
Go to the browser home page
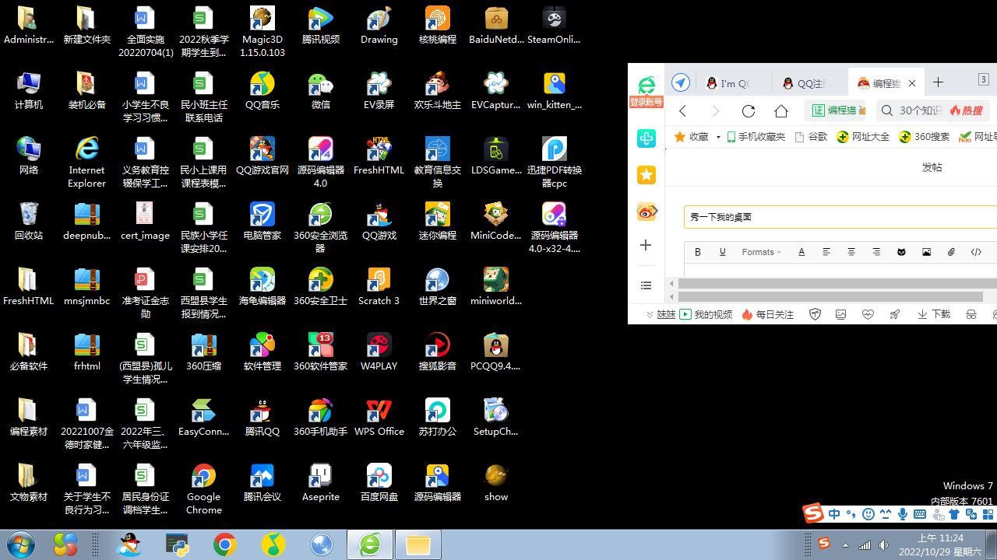[781, 110]
